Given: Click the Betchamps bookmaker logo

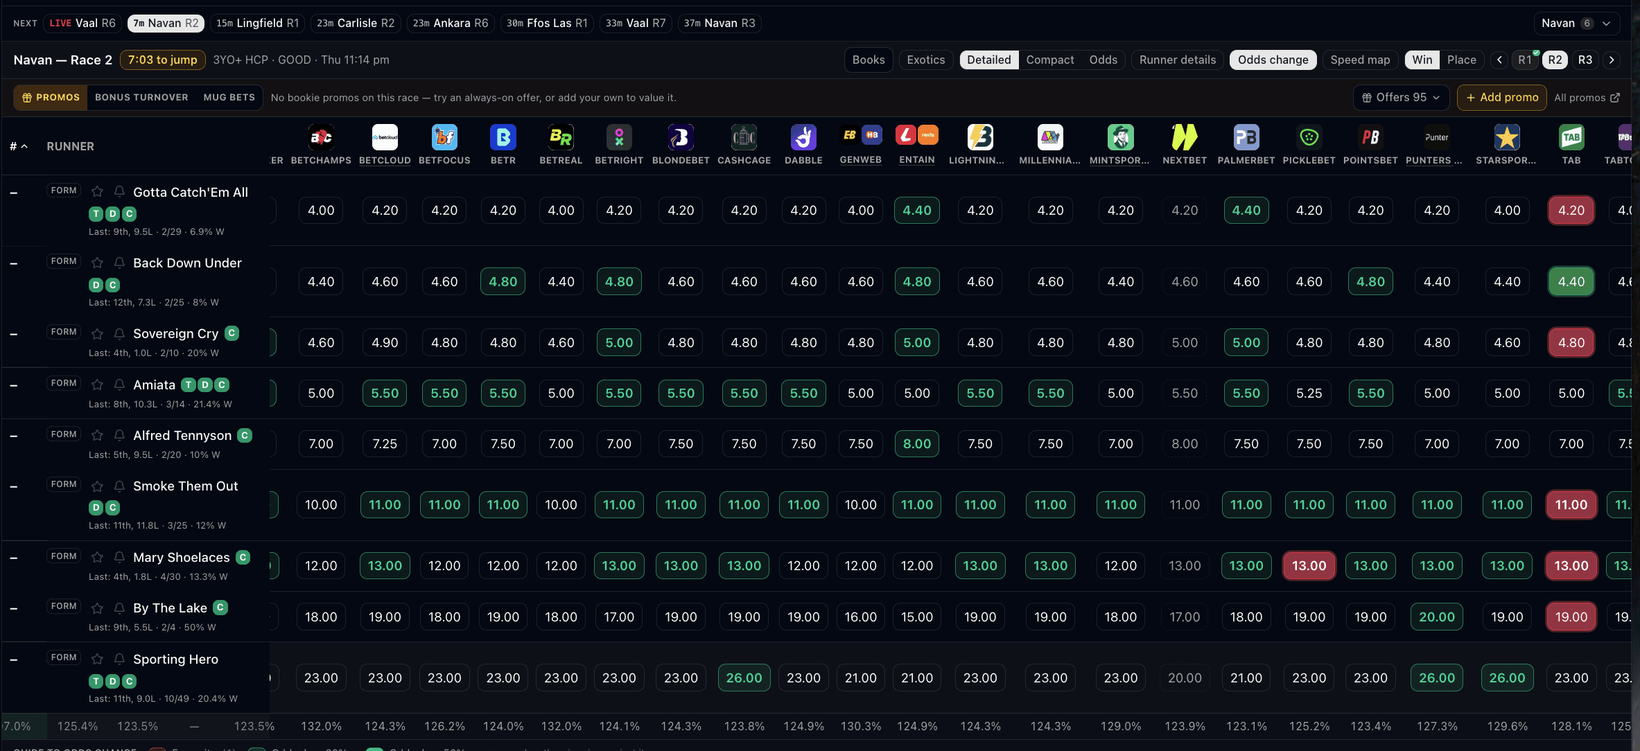Looking at the screenshot, I should pyautogui.click(x=321, y=137).
